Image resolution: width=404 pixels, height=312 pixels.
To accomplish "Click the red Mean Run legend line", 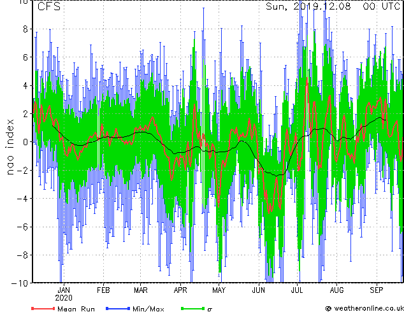I will tap(43, 308).
